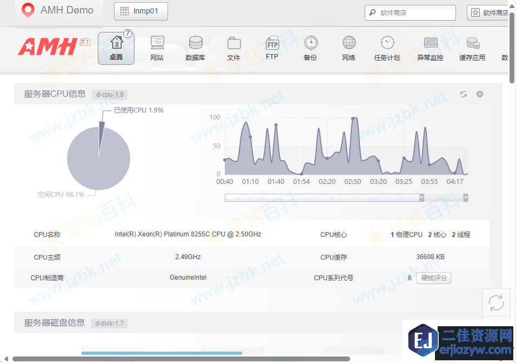Click the 01:40 chart data point

[276, 125]
